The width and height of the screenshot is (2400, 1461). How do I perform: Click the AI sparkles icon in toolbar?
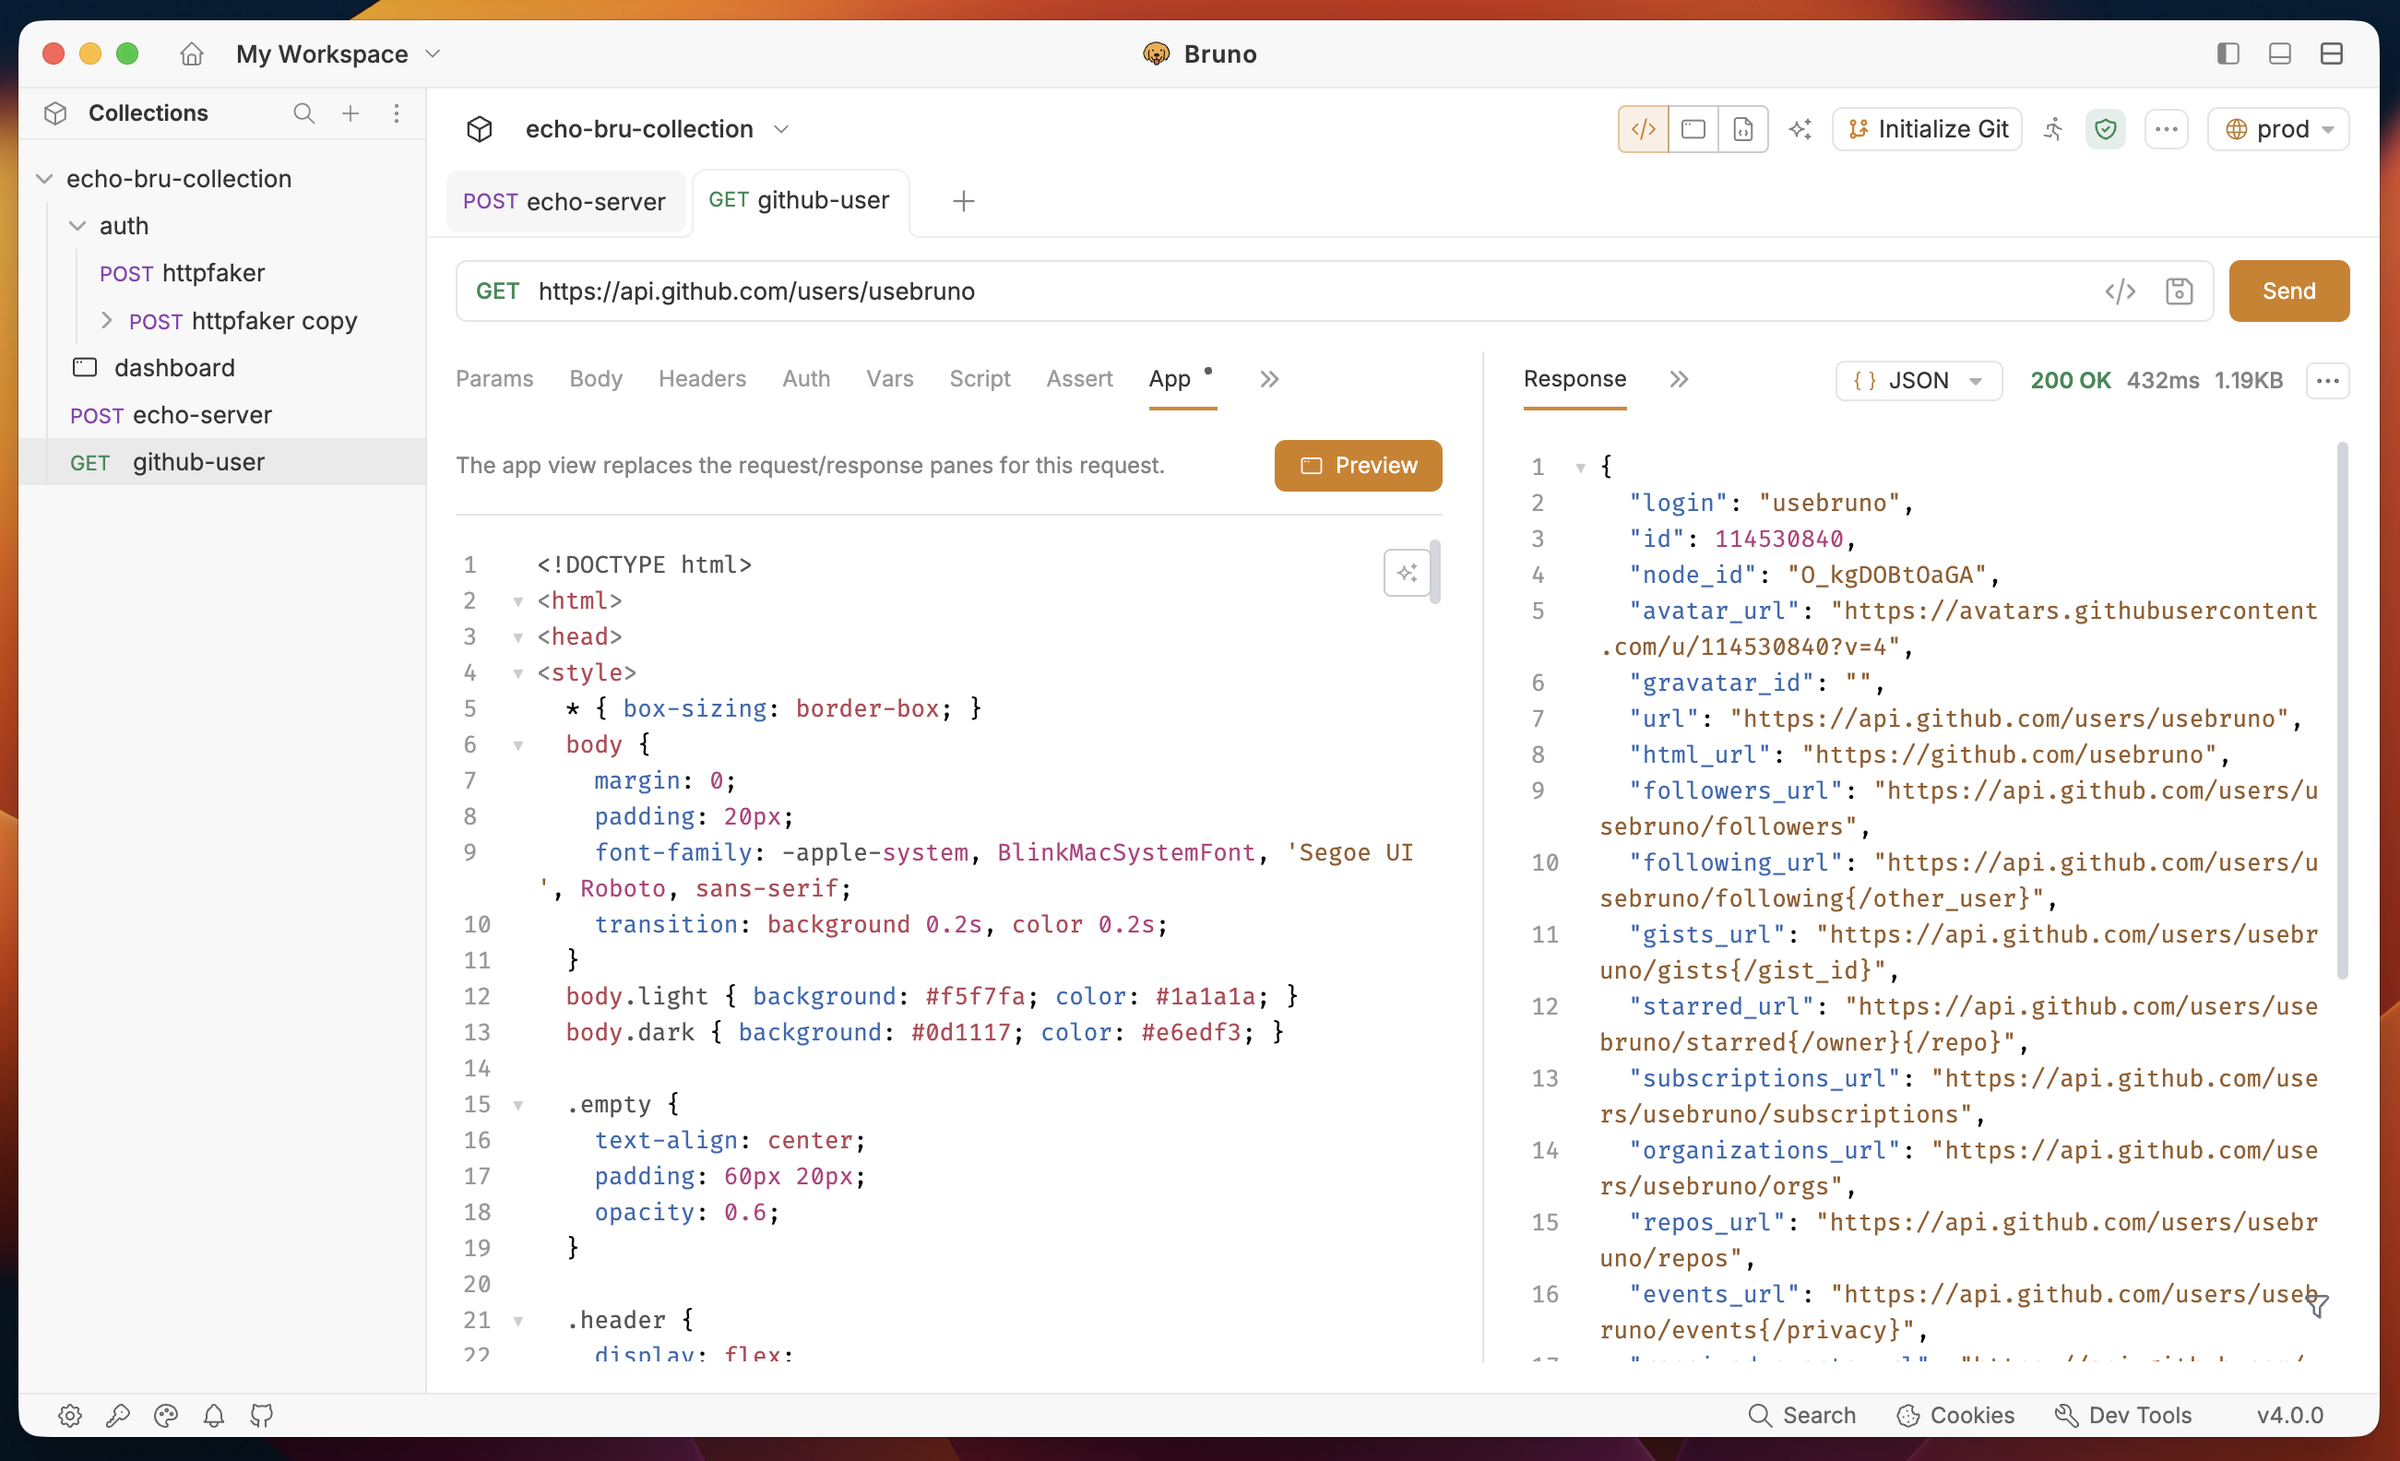(1800, 129)
